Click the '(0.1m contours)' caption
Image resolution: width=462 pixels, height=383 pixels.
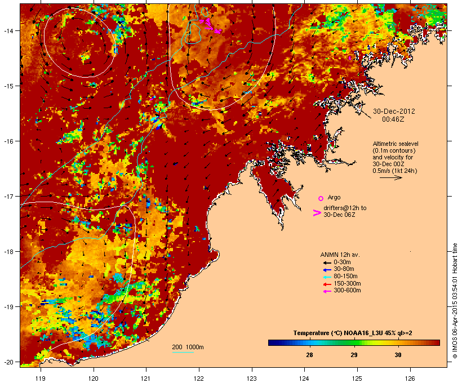pos(394,150)
